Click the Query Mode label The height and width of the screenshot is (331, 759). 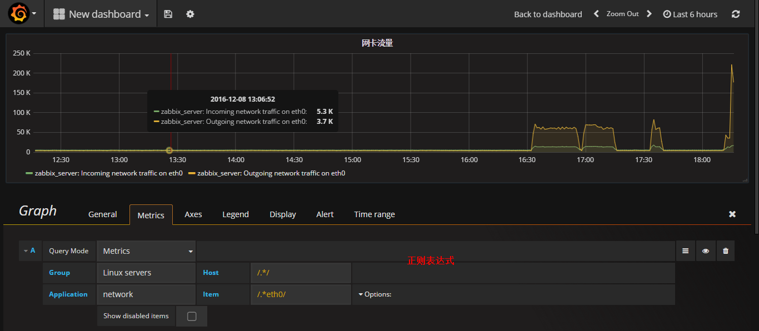[x=68, y=251]
